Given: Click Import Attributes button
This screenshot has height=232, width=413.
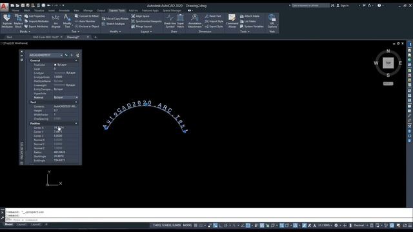Looking at the screenshot, I should tap(37, 21).
